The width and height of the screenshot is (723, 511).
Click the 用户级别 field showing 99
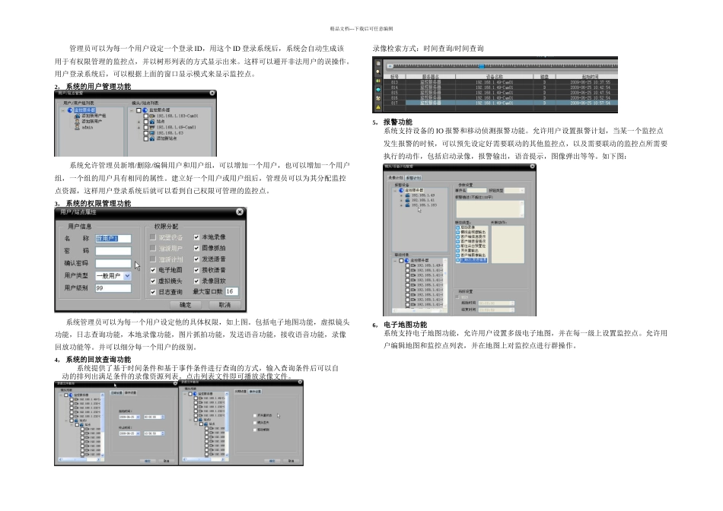(113, 288)
